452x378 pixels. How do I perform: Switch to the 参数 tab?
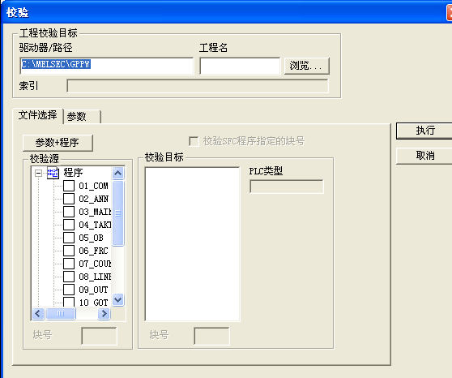(x=82, y=117)
